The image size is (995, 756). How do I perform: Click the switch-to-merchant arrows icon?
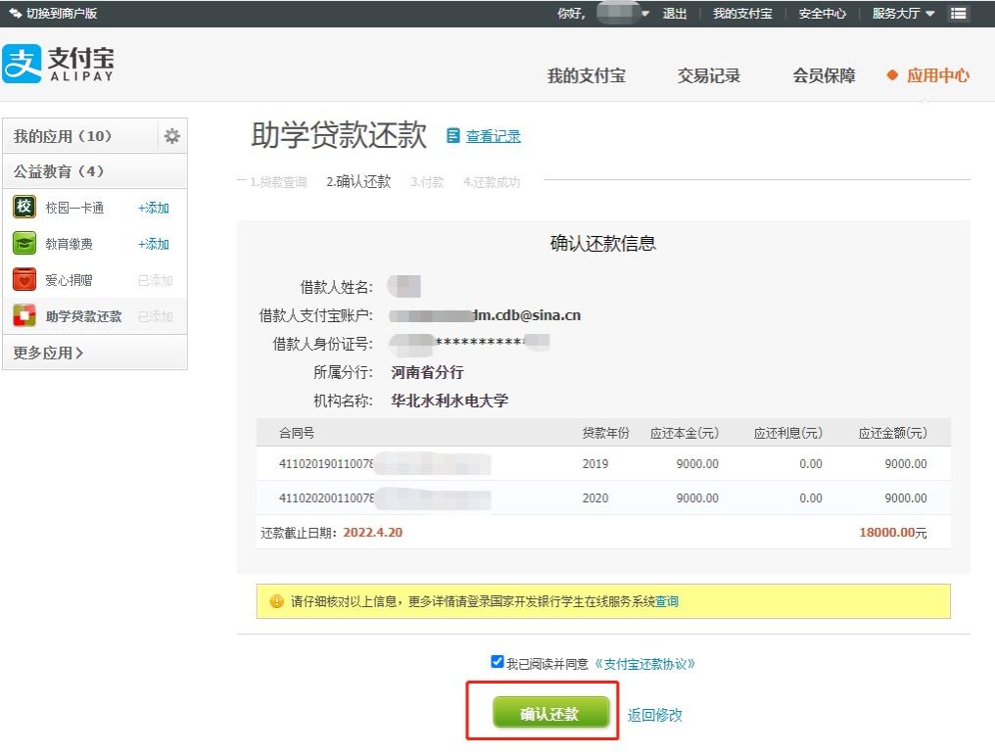(16, 13)
